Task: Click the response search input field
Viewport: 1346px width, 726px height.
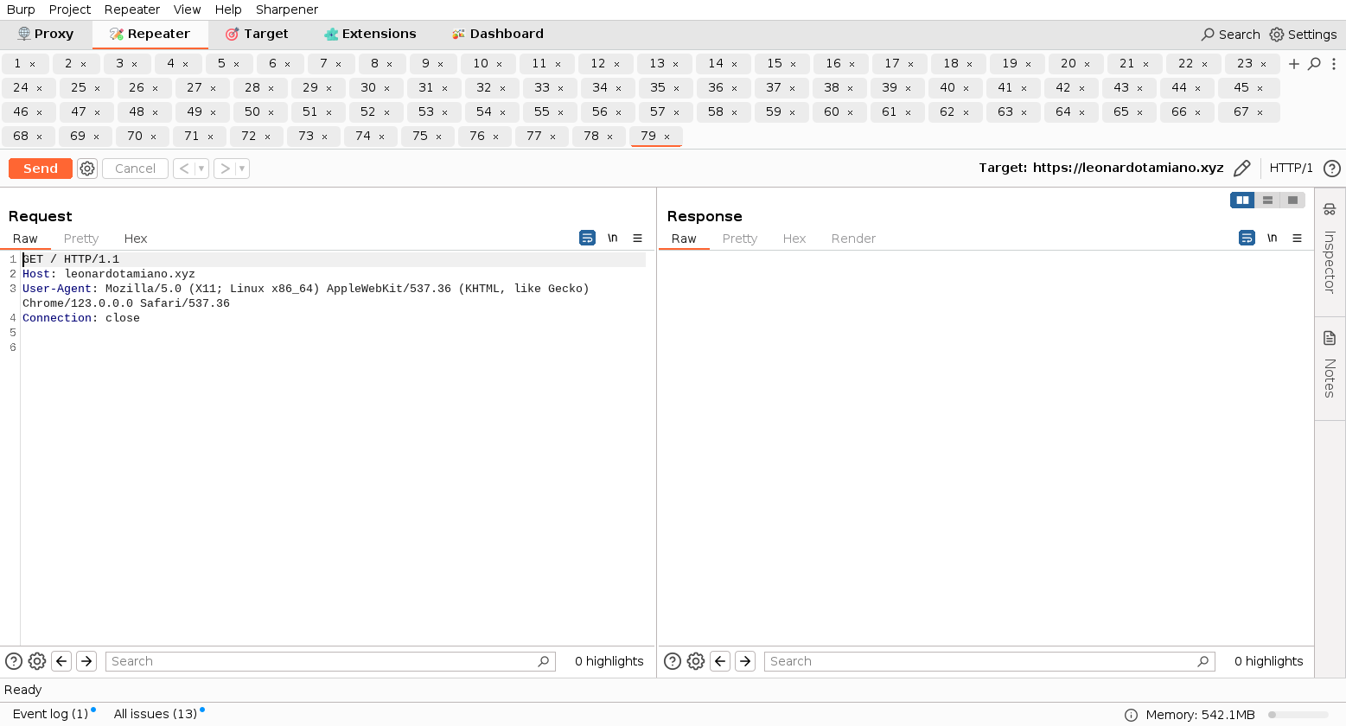Action: (989, 661)
